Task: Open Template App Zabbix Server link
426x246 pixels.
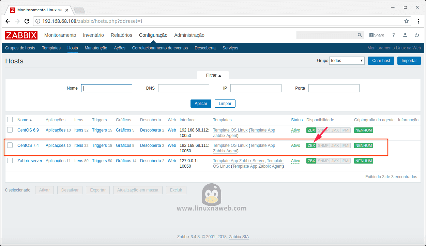Action: [x=239, y=161]
